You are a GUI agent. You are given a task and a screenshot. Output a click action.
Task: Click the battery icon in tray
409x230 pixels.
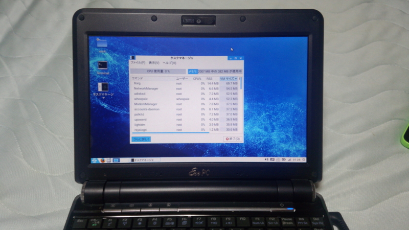[284, 159]
